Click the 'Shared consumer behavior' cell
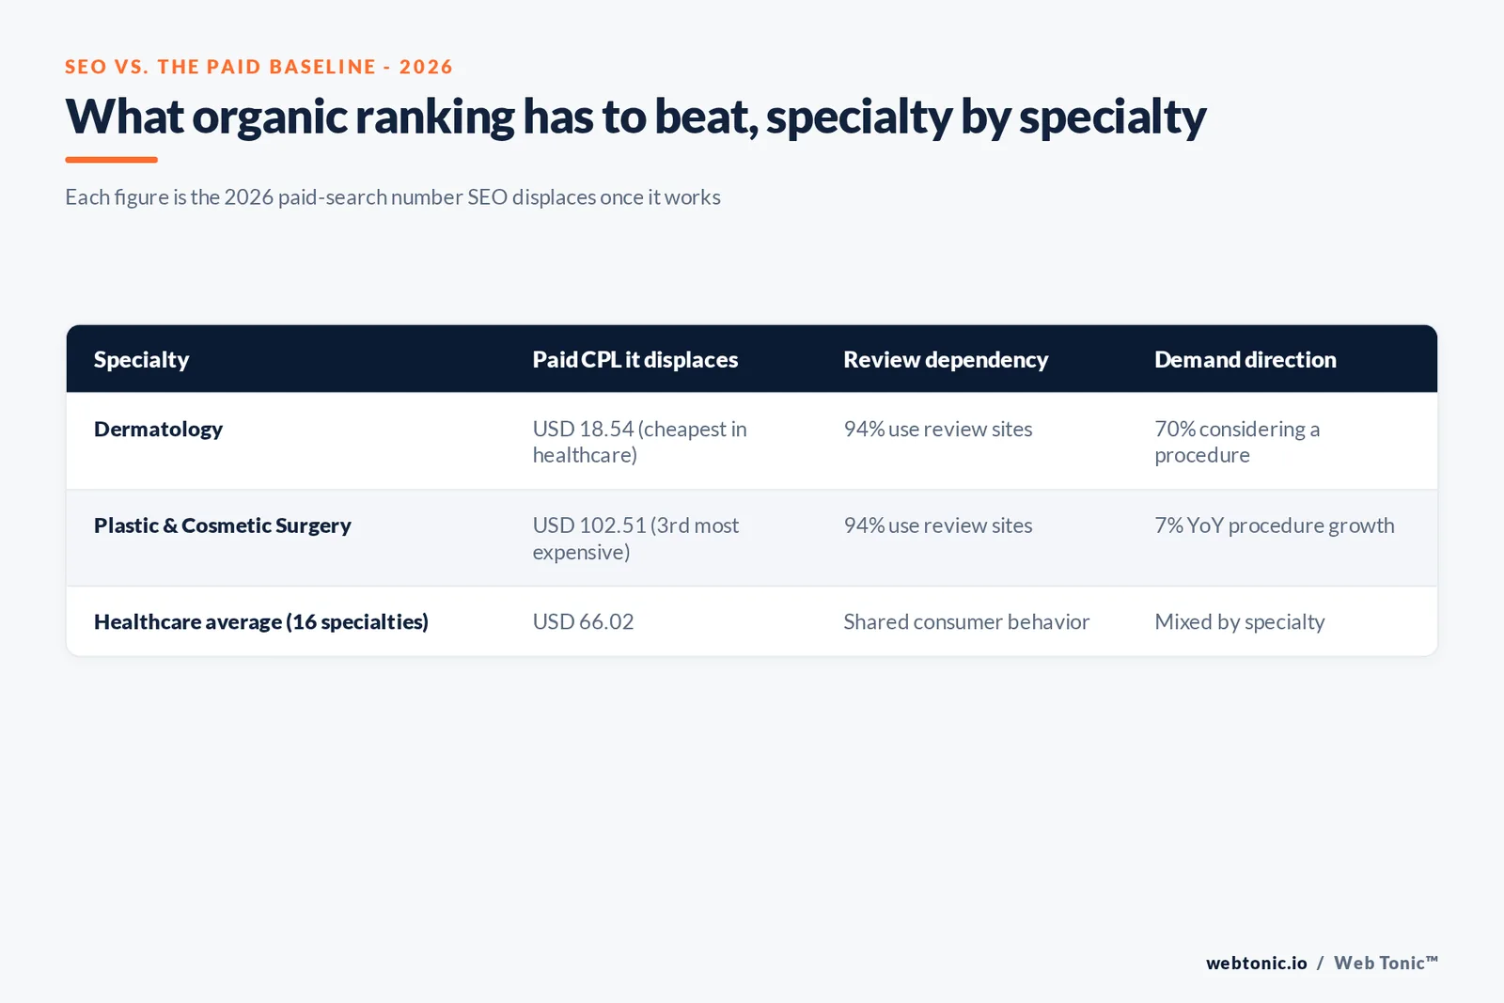Viewport: 1504px width, 1003px height. click(x=966, y=621)
